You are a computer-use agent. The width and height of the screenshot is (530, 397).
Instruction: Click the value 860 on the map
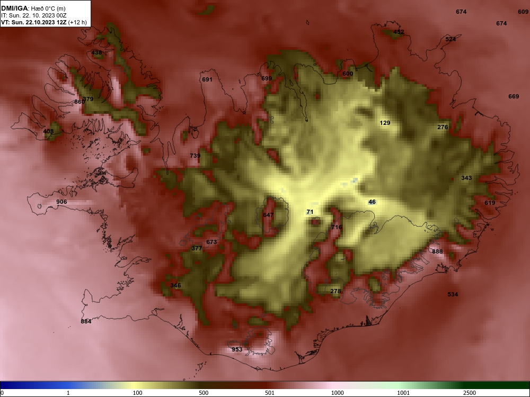[79, 102]
